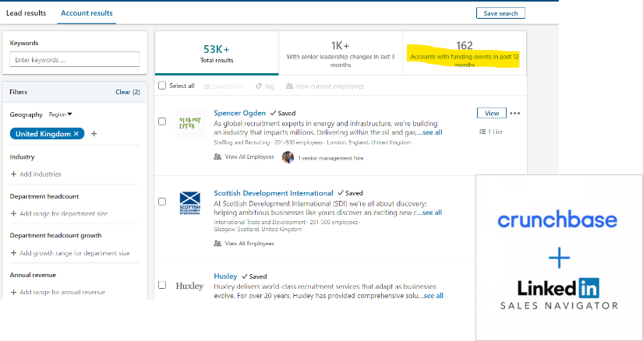Show accounts with funding events results
Image resolution: width=643 pixels, height=341 pixels.
pos(465,53)
